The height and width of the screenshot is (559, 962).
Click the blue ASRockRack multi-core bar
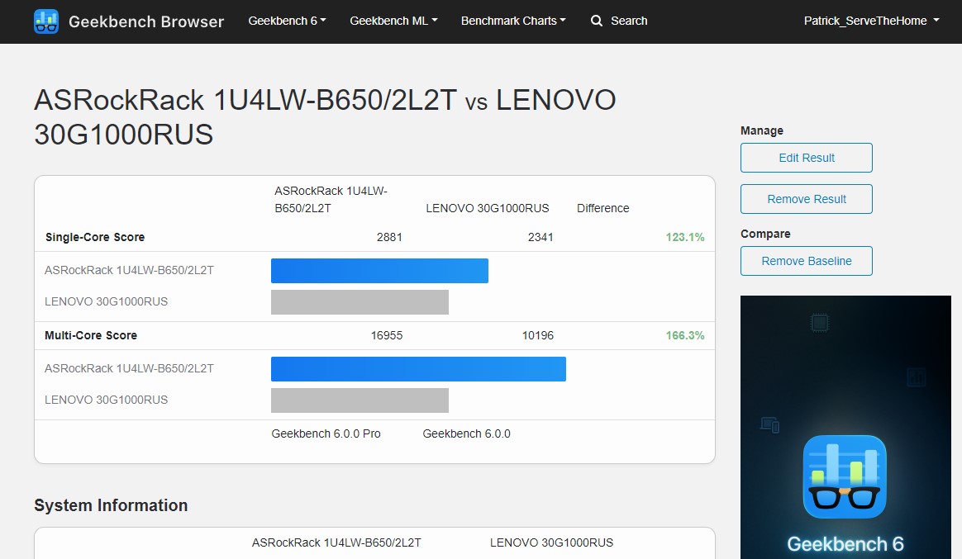click(x=418, y=369)
